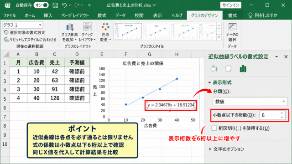Open the 校閲 tab

pyautogui.click(x=139, y=15)
